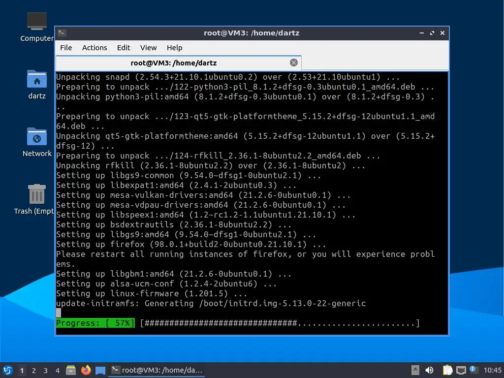Click the terminal icon in title bar
The height and width of the screenshot is (378, 504).
click(x=62, y=33)
